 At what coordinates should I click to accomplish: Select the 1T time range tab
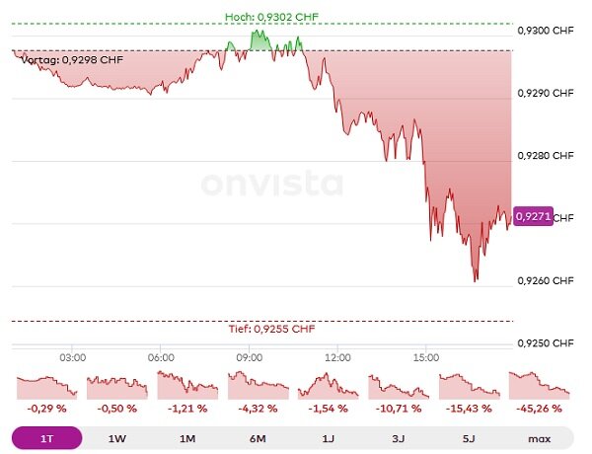click(46, 437)
